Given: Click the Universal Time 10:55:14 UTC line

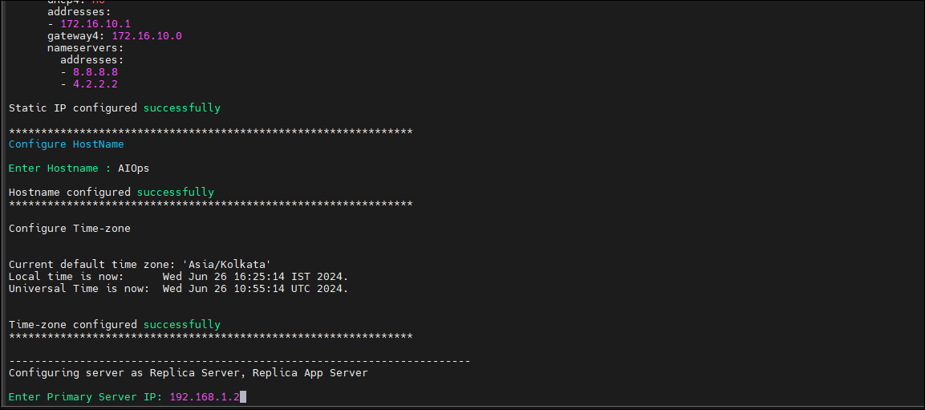Looking at the screenshot, I should (178, 289).
